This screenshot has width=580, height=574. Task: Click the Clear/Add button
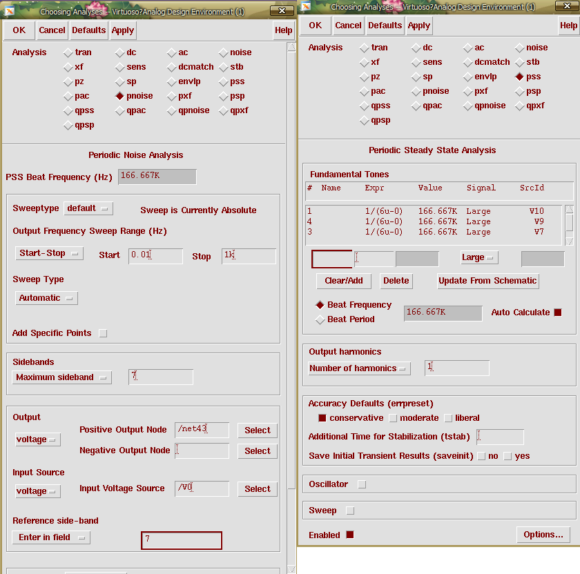(x=344, y=281)
